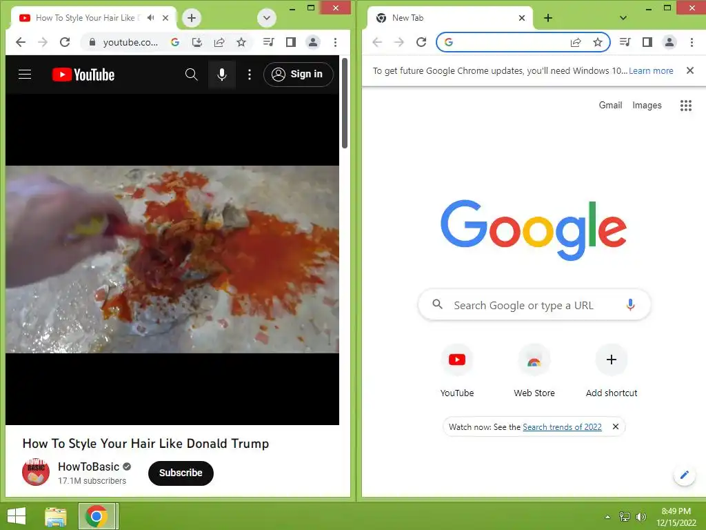The image size is (706, 530).
Task: Bookmark star in New Tab omnibox
Action: (598, 42)
